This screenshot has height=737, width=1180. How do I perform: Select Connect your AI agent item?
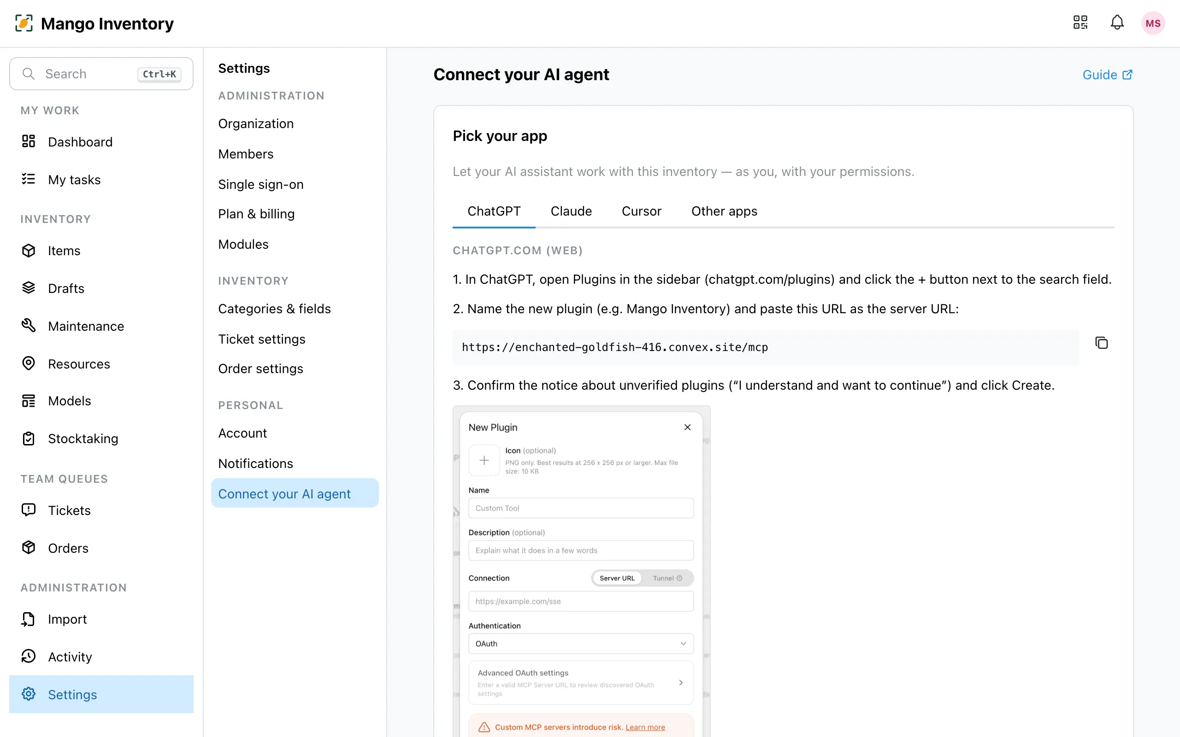click(x=295, y=493)
